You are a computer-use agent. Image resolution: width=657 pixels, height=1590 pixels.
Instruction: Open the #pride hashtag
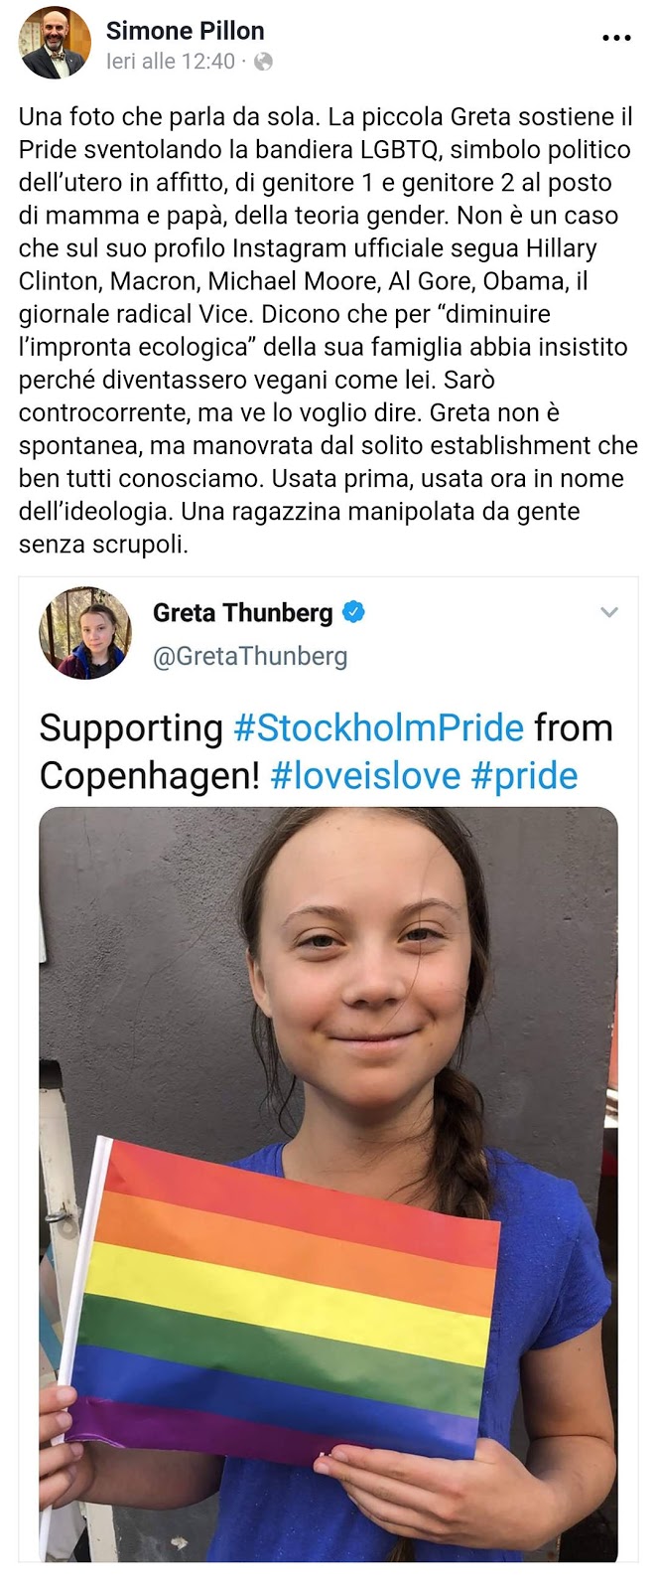[524, 775]
